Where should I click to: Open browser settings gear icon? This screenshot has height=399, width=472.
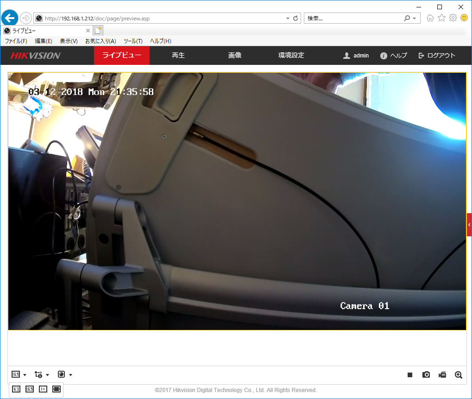tap(453, 18)
